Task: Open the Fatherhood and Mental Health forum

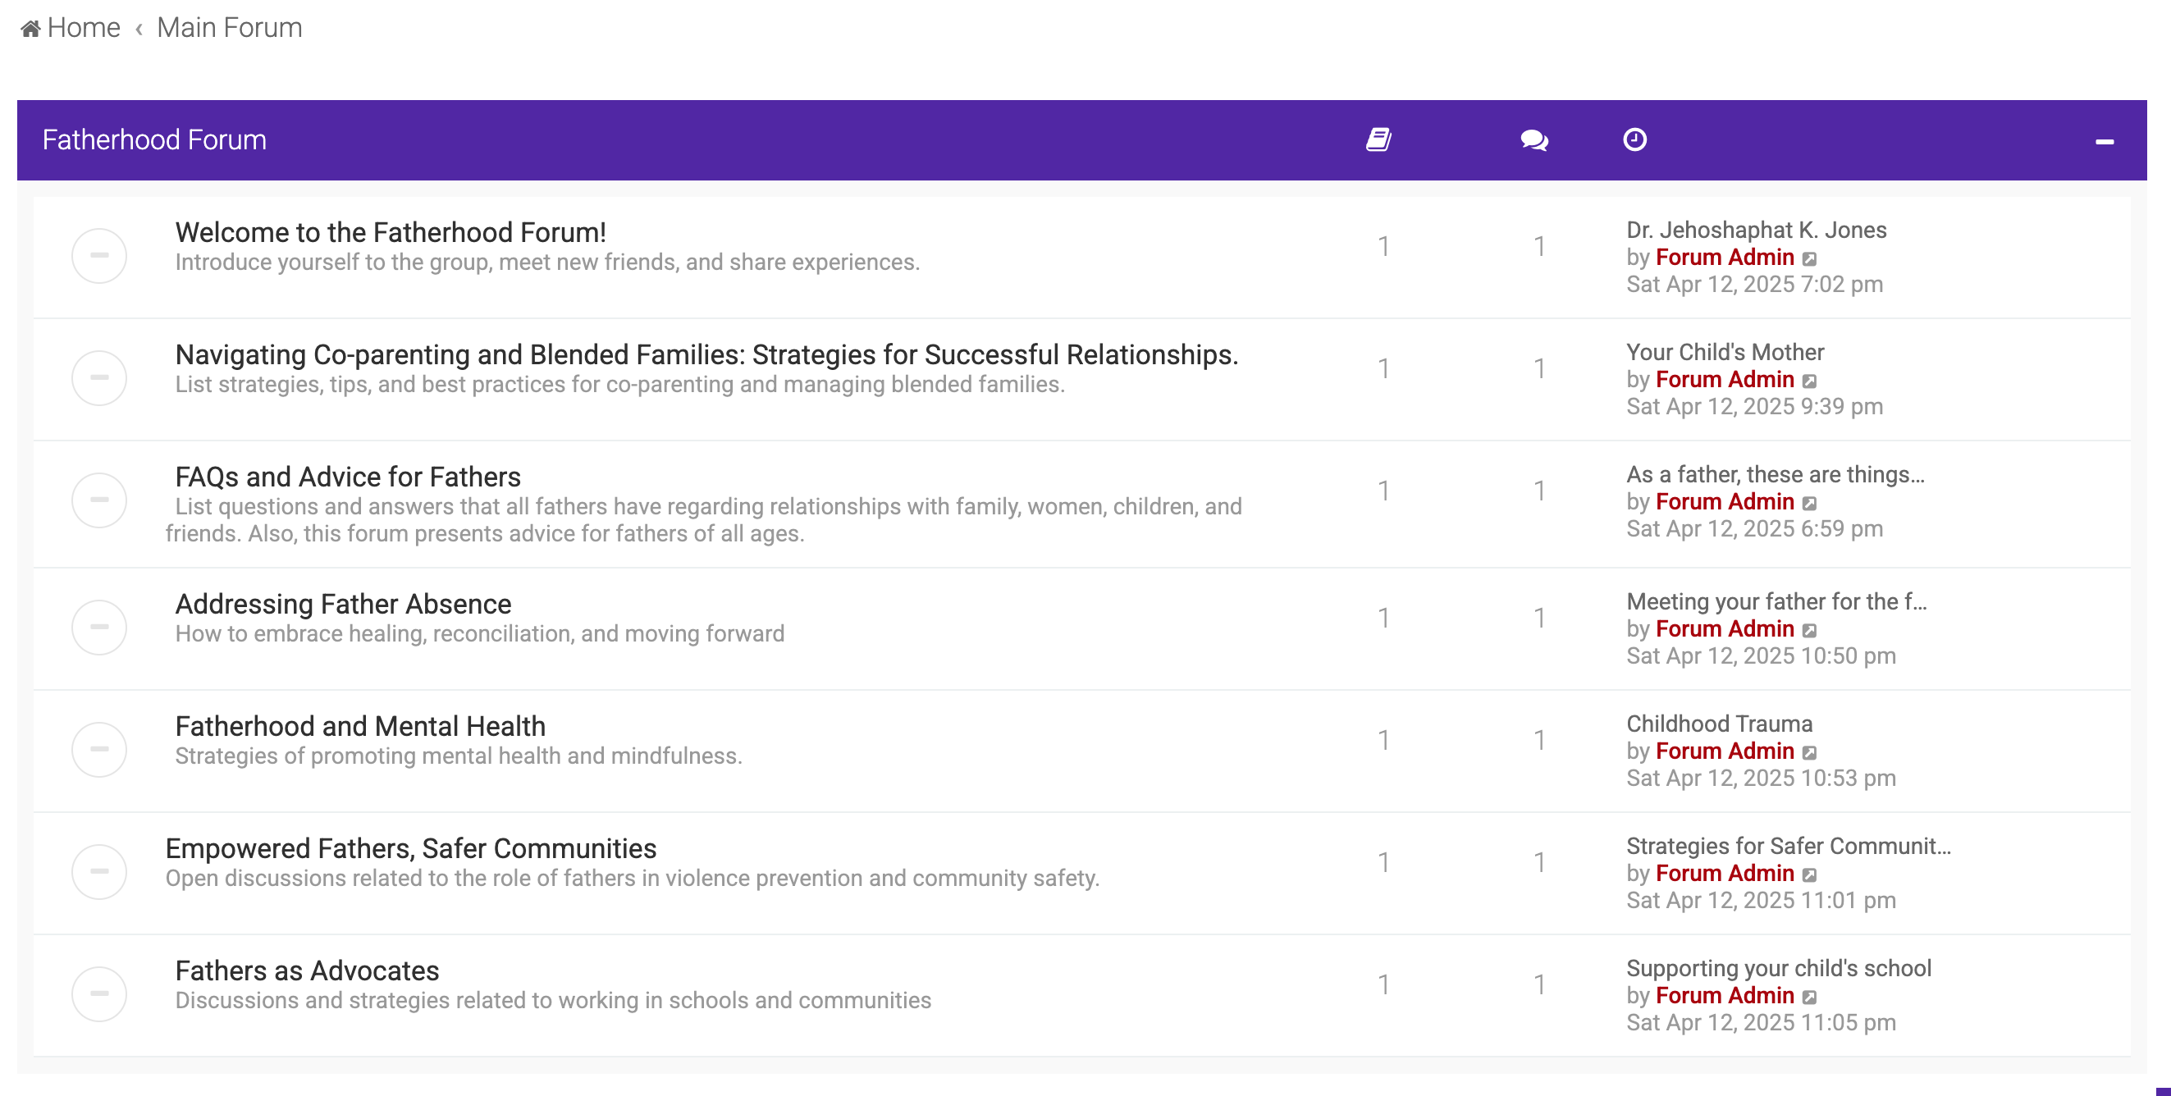Action: (360, 725)
